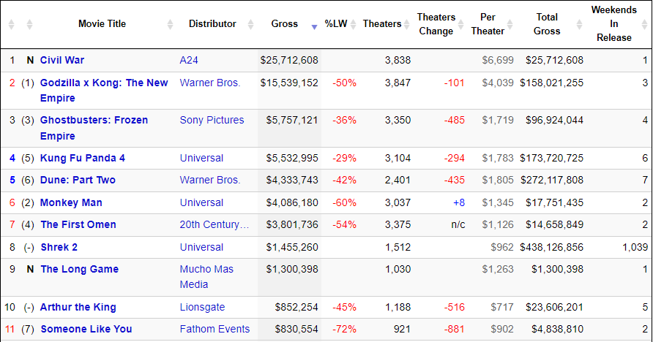Open Godzilla x Kong: The New Empire
The image size is (653, 342).
click(104, 90)
